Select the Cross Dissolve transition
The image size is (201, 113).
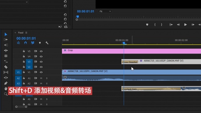(x=130, y=62)
